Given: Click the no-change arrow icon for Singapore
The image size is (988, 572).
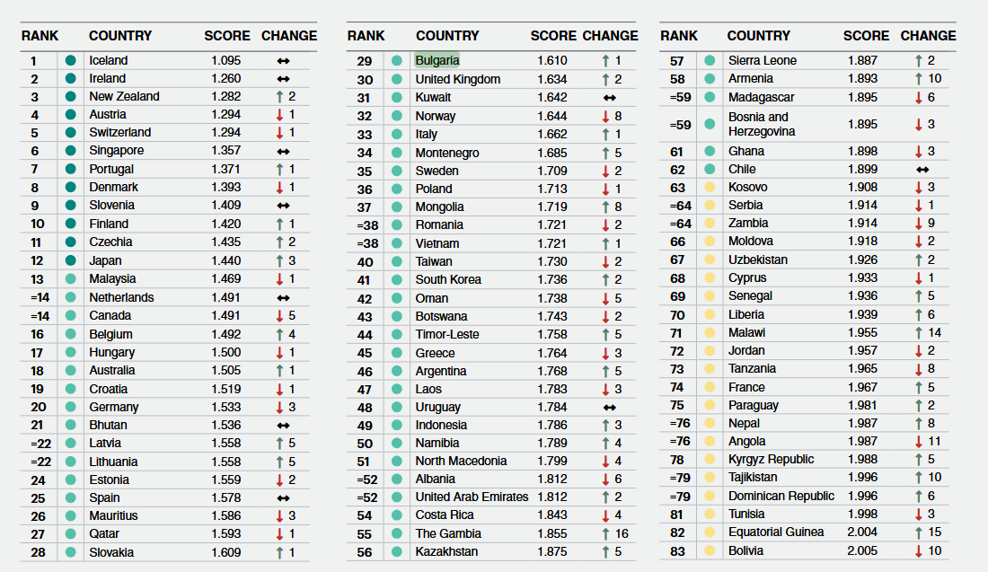Looking at the screenshot, I should (283, 152).
